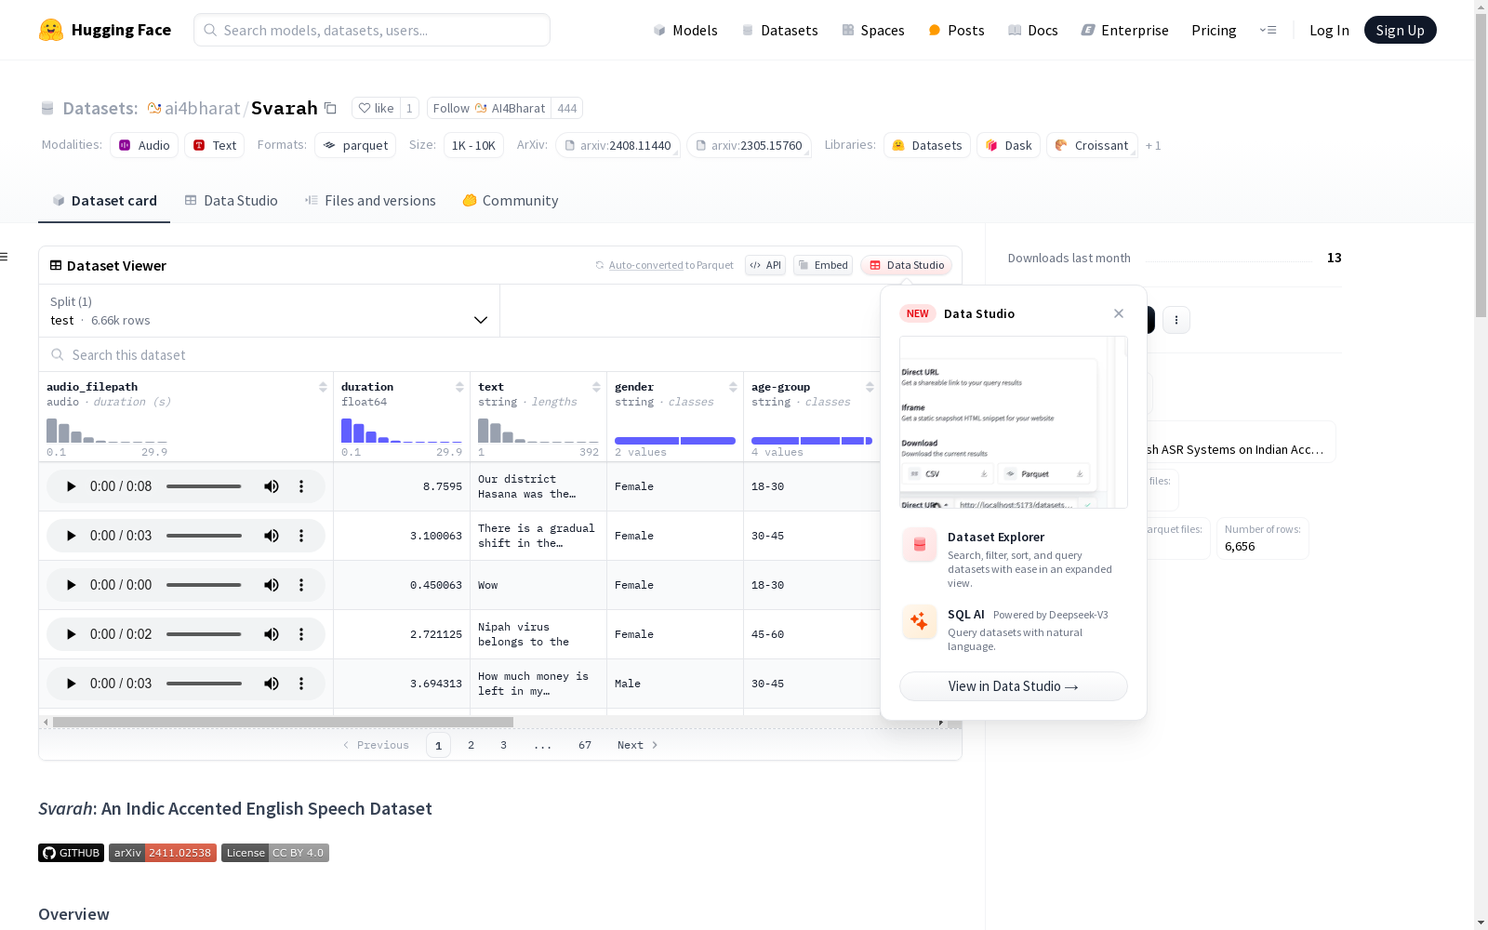Switch to the Dataset card tab
This screenshot has width=1488, height=930.
tap(104, 201)
